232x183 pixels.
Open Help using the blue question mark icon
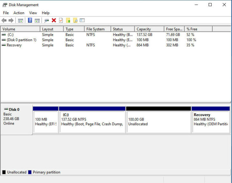30,21
